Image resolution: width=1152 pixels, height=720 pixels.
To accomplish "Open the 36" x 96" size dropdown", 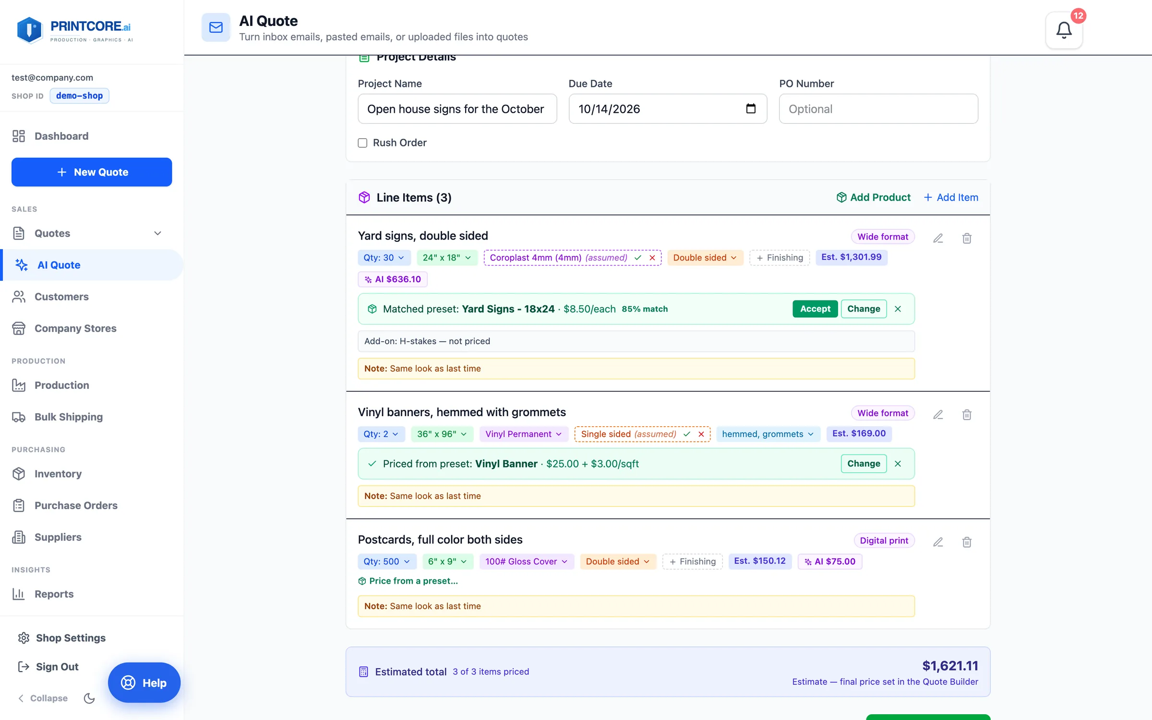I will [442, 434].
